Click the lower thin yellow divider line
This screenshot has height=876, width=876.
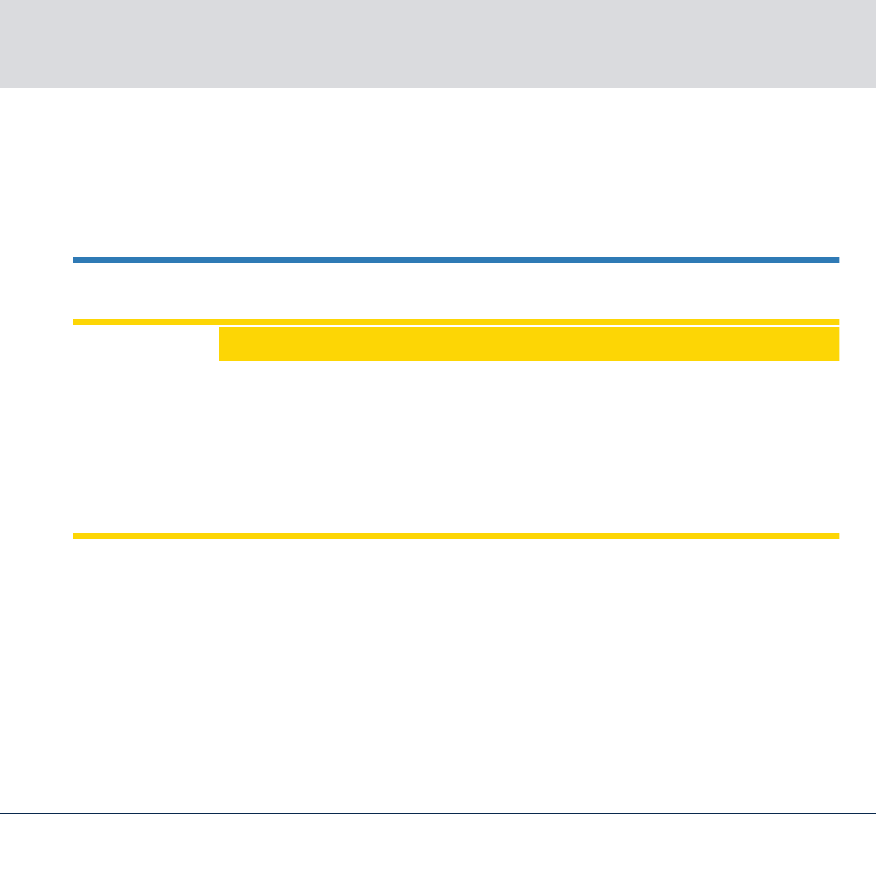tap(456, 536)
